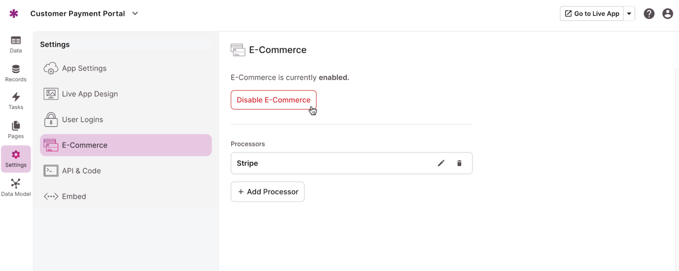
Task: Open Live App Design settings
Action: coord(90,94)
